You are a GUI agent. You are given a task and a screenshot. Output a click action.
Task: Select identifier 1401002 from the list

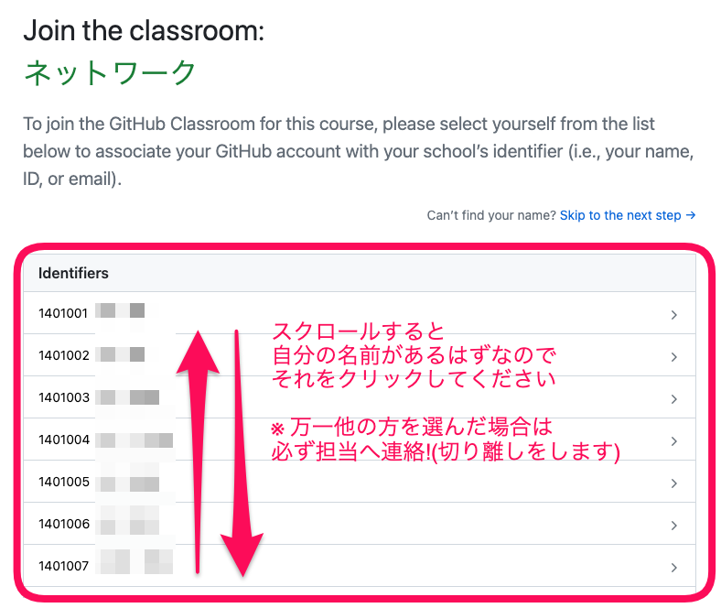(x=64, y=355)
